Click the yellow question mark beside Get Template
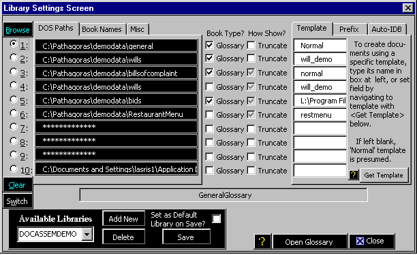417x255 pixels. (x=354, y=175)
